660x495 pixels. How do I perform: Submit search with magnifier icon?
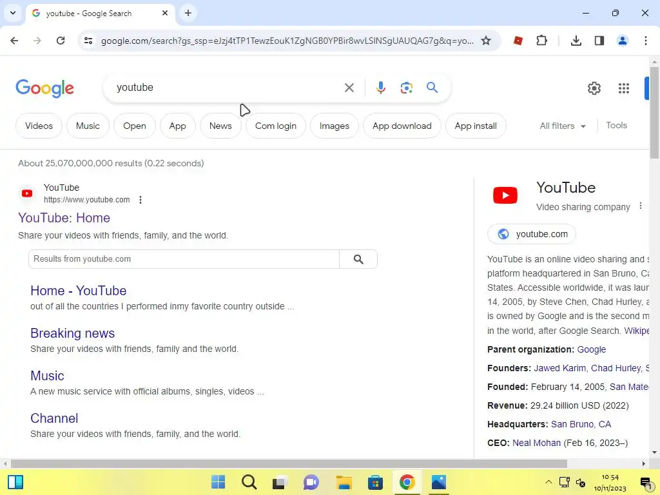tap(432, 88)
